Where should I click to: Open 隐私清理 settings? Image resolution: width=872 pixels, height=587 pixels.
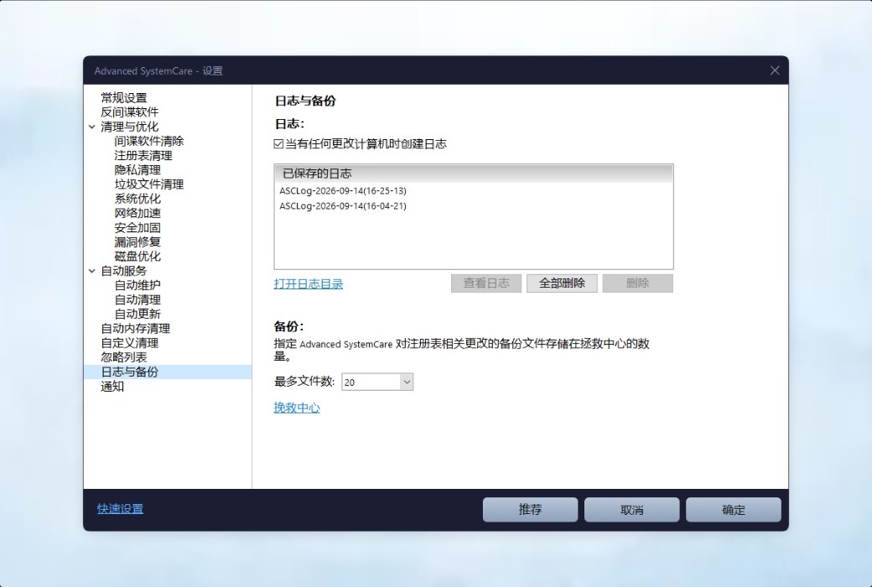(x=138, y=170)
